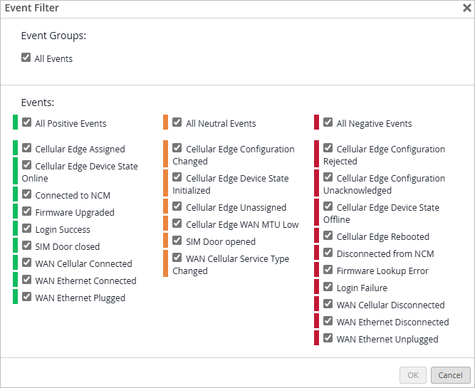Disable Connected to NCM event
The height and width of the screenshot is (388, 475).
[x=26, y=194]
